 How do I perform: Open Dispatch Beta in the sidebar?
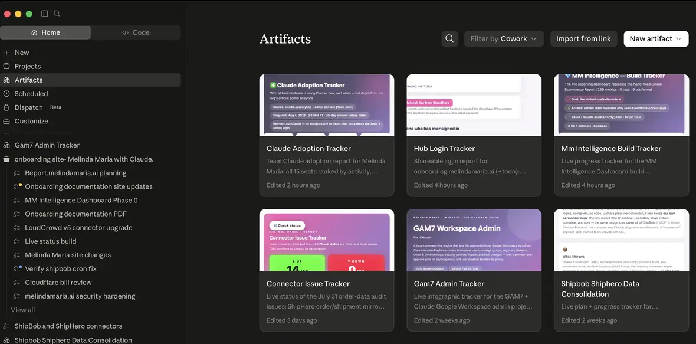click(x=91, y=107)
